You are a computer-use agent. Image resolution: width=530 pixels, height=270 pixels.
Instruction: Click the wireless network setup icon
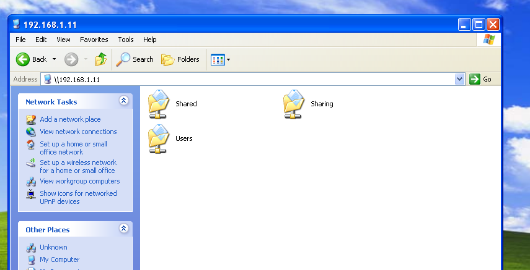[31, 163]
